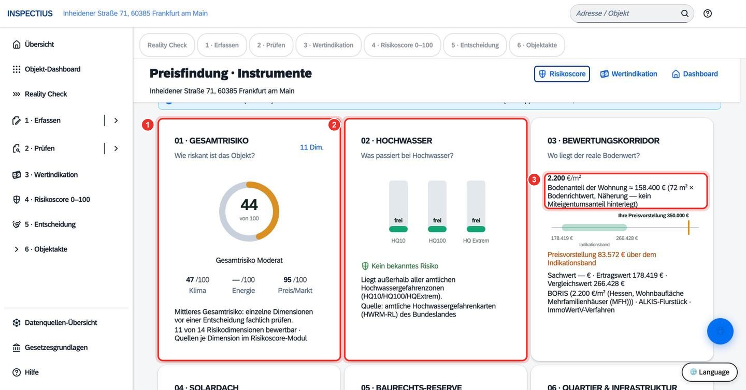Open Datenquellen-Übersicht sidebar icon
This screenshot has width=746, height=390.
coord(17,323)
